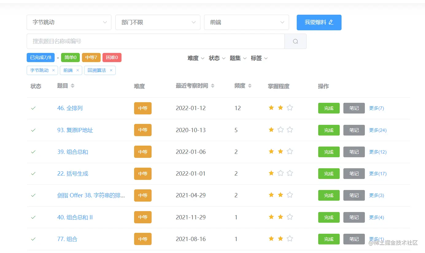Viewport: 425px width, 253px height.
Task: Click the search magnifier icon button
Action: pyautogui.click(x=295, y=41)
